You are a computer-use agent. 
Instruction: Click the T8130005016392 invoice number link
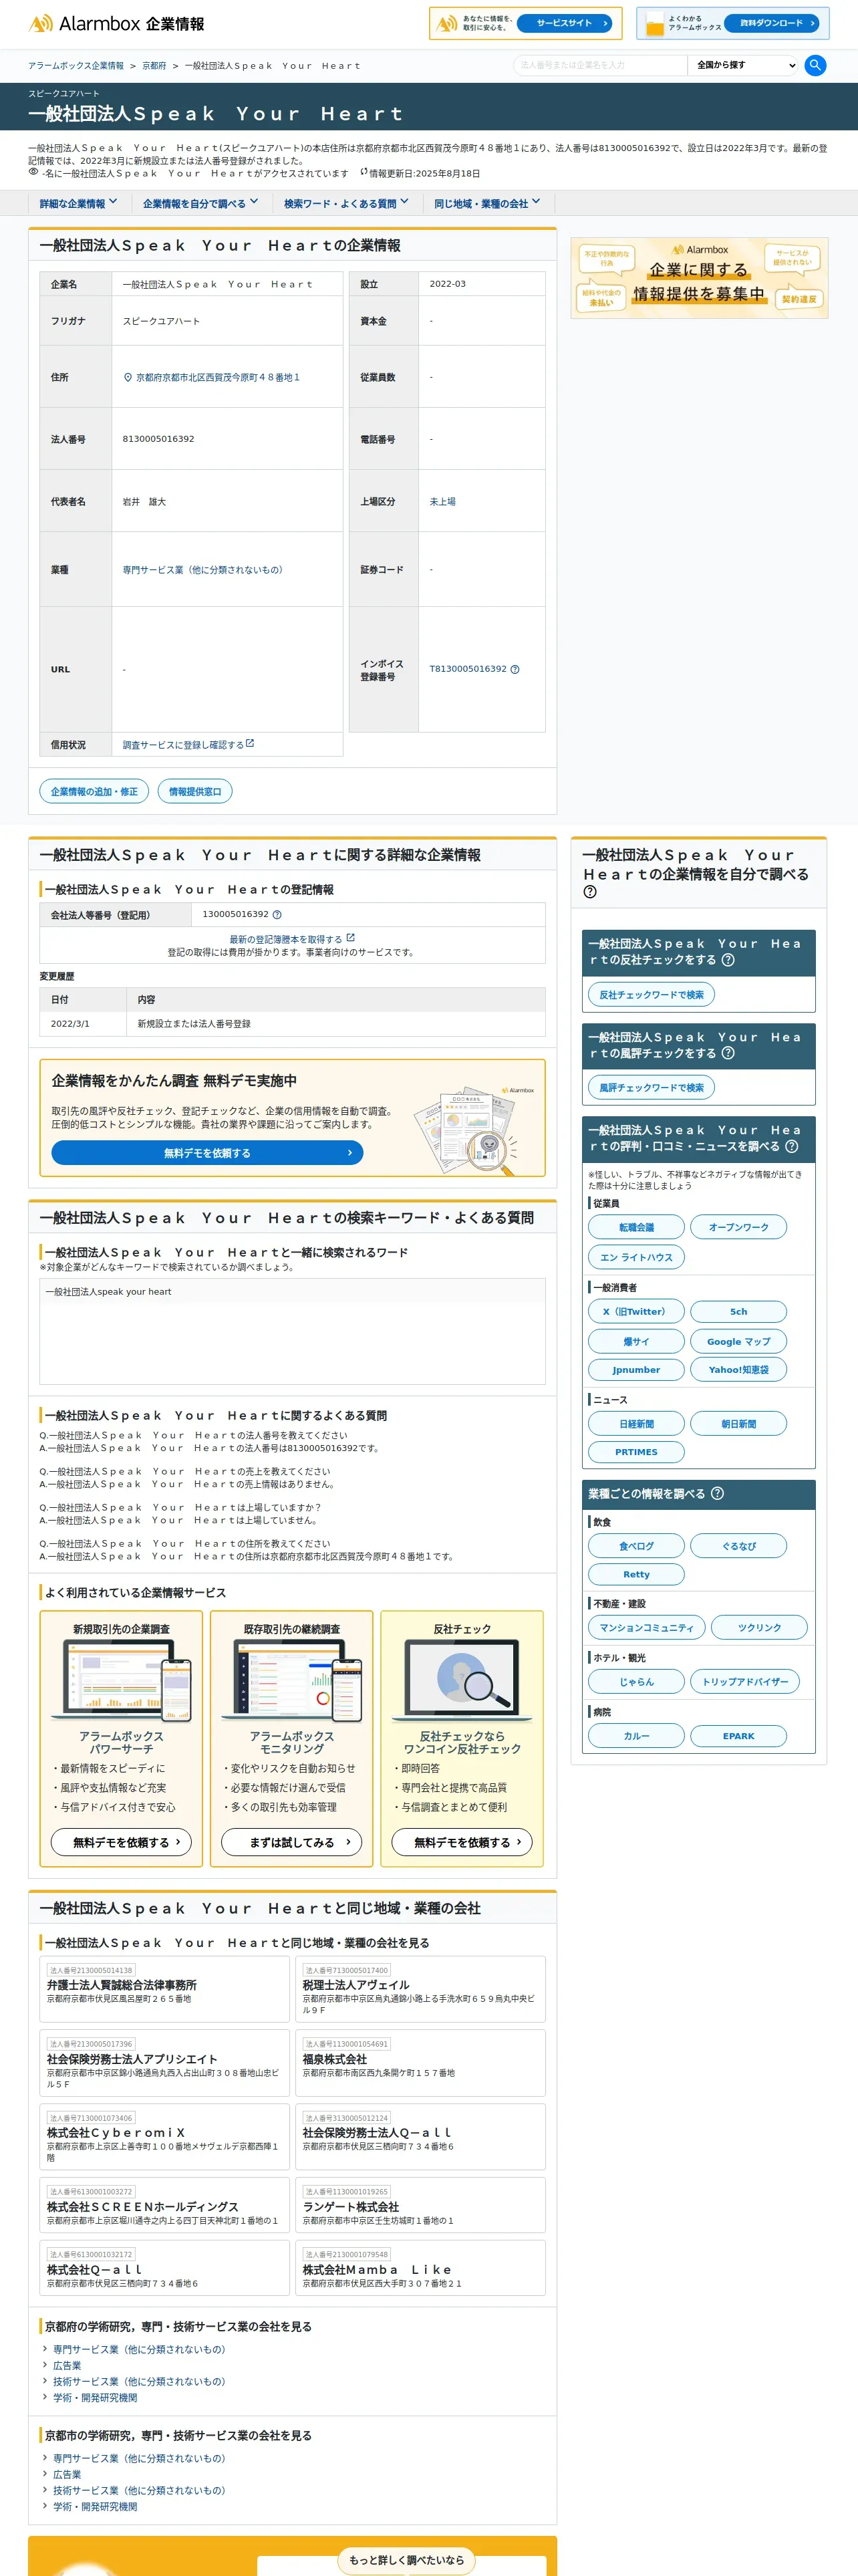[x=467, y=670]
